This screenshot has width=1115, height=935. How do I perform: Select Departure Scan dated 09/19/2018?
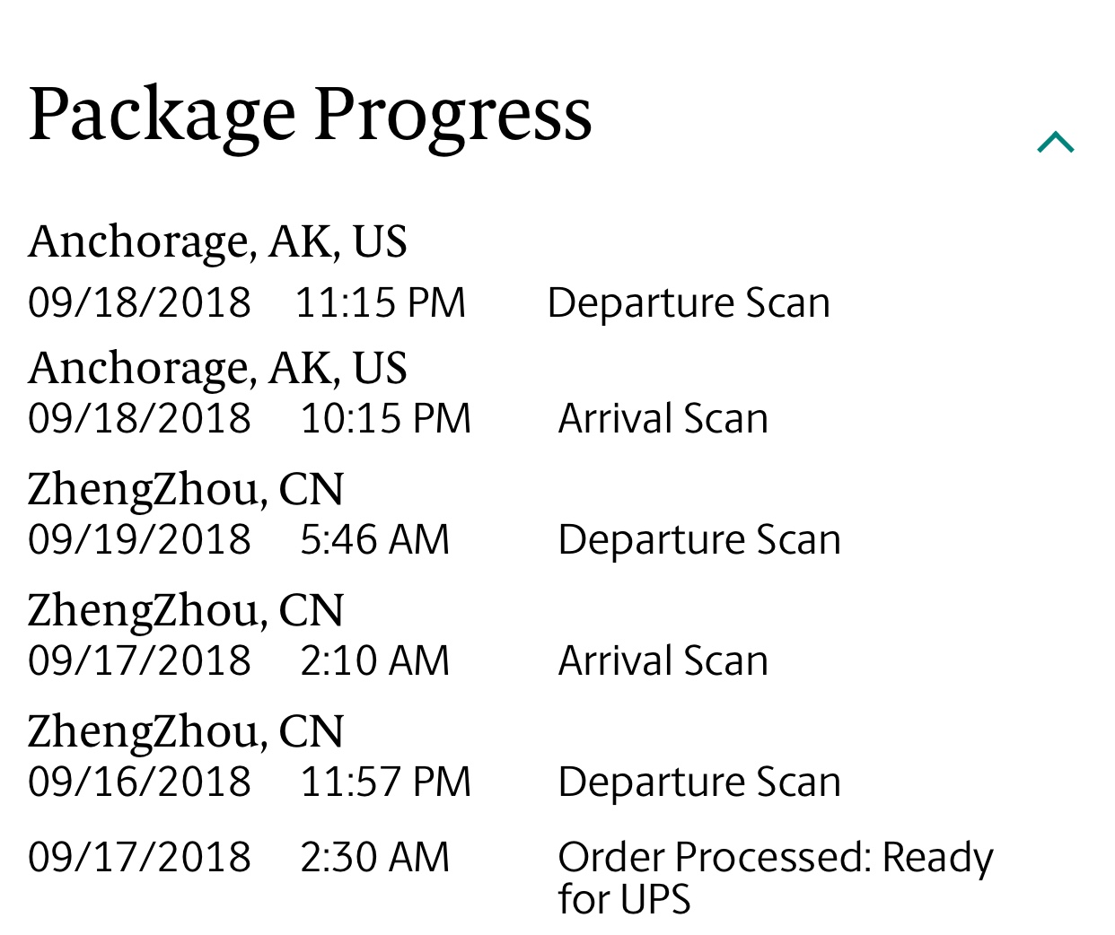point(699,540)
